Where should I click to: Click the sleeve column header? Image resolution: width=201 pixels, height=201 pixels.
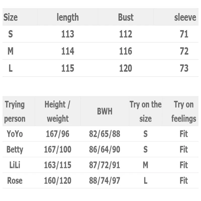click(185, 17)
